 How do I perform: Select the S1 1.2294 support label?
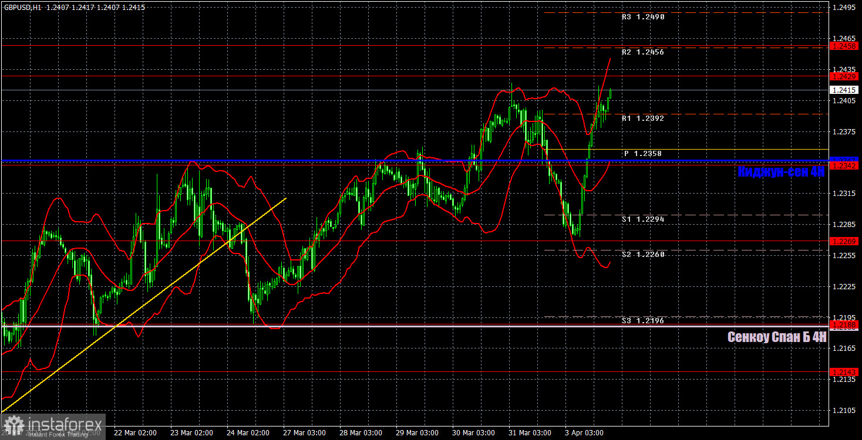(643, 219)
